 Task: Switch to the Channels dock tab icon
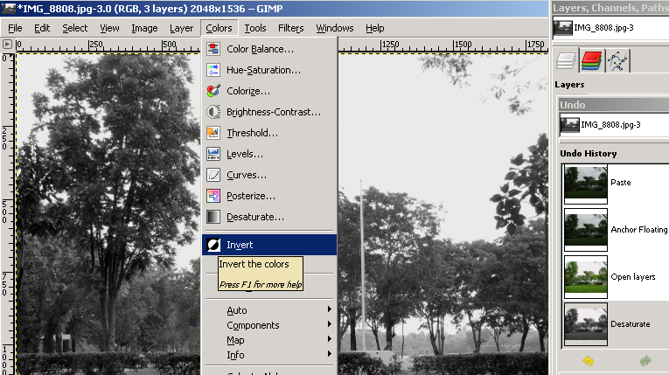(x=591, y=60)
